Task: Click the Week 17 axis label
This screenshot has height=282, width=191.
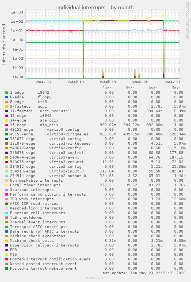Action: (43, 82)
